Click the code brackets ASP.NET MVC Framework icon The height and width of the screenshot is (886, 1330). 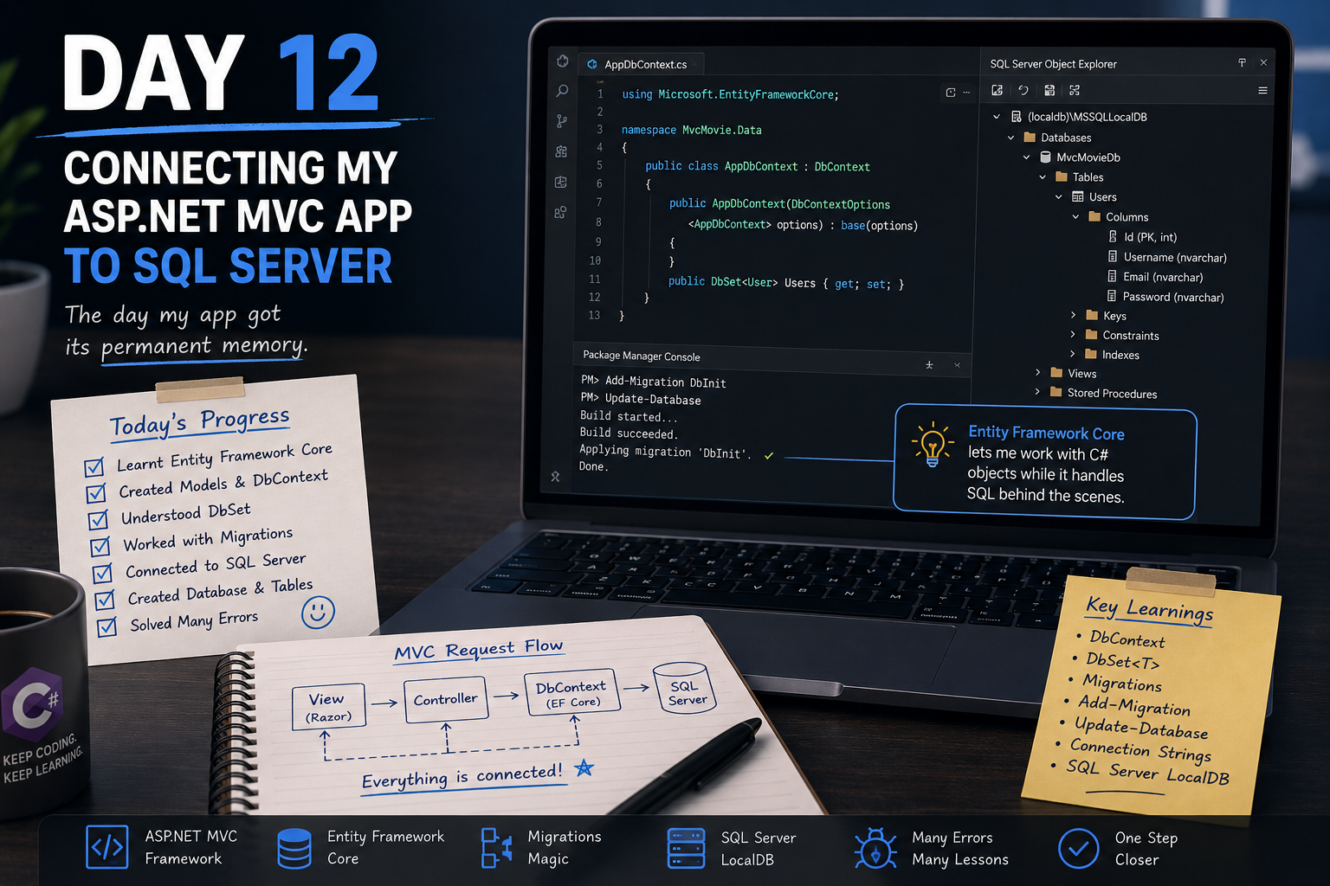tap(107, 847)
